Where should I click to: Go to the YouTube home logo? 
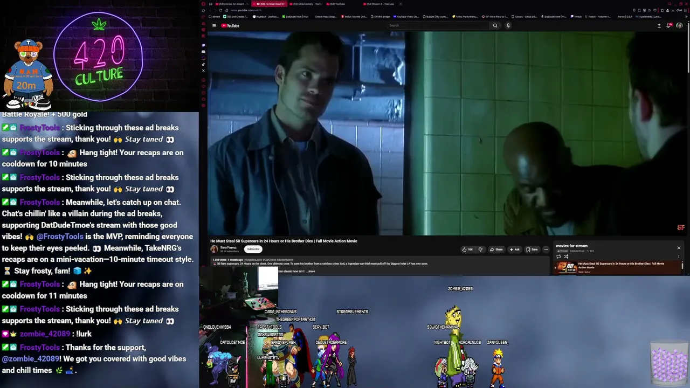(x=230, y=25)
